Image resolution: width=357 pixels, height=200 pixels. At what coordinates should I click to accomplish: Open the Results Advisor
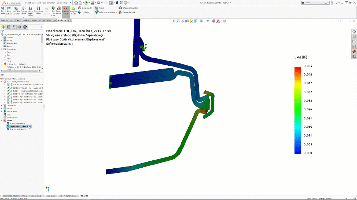coord(59,10)
